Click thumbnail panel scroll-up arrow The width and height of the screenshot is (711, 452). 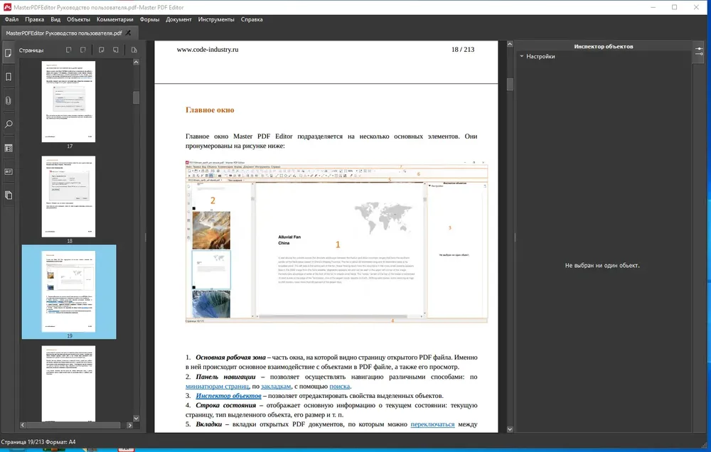point(136,62)
